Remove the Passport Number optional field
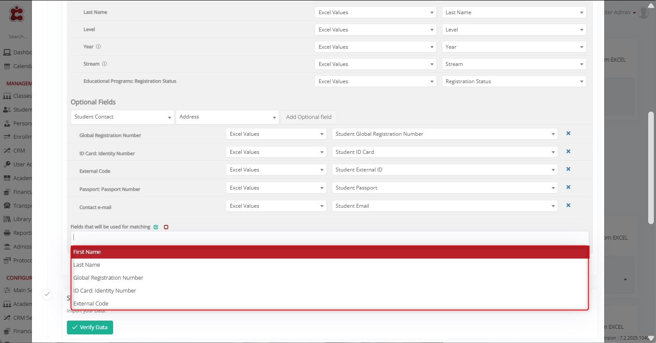The width and height of the screenshot is (656, 343). tap(568, 187)
